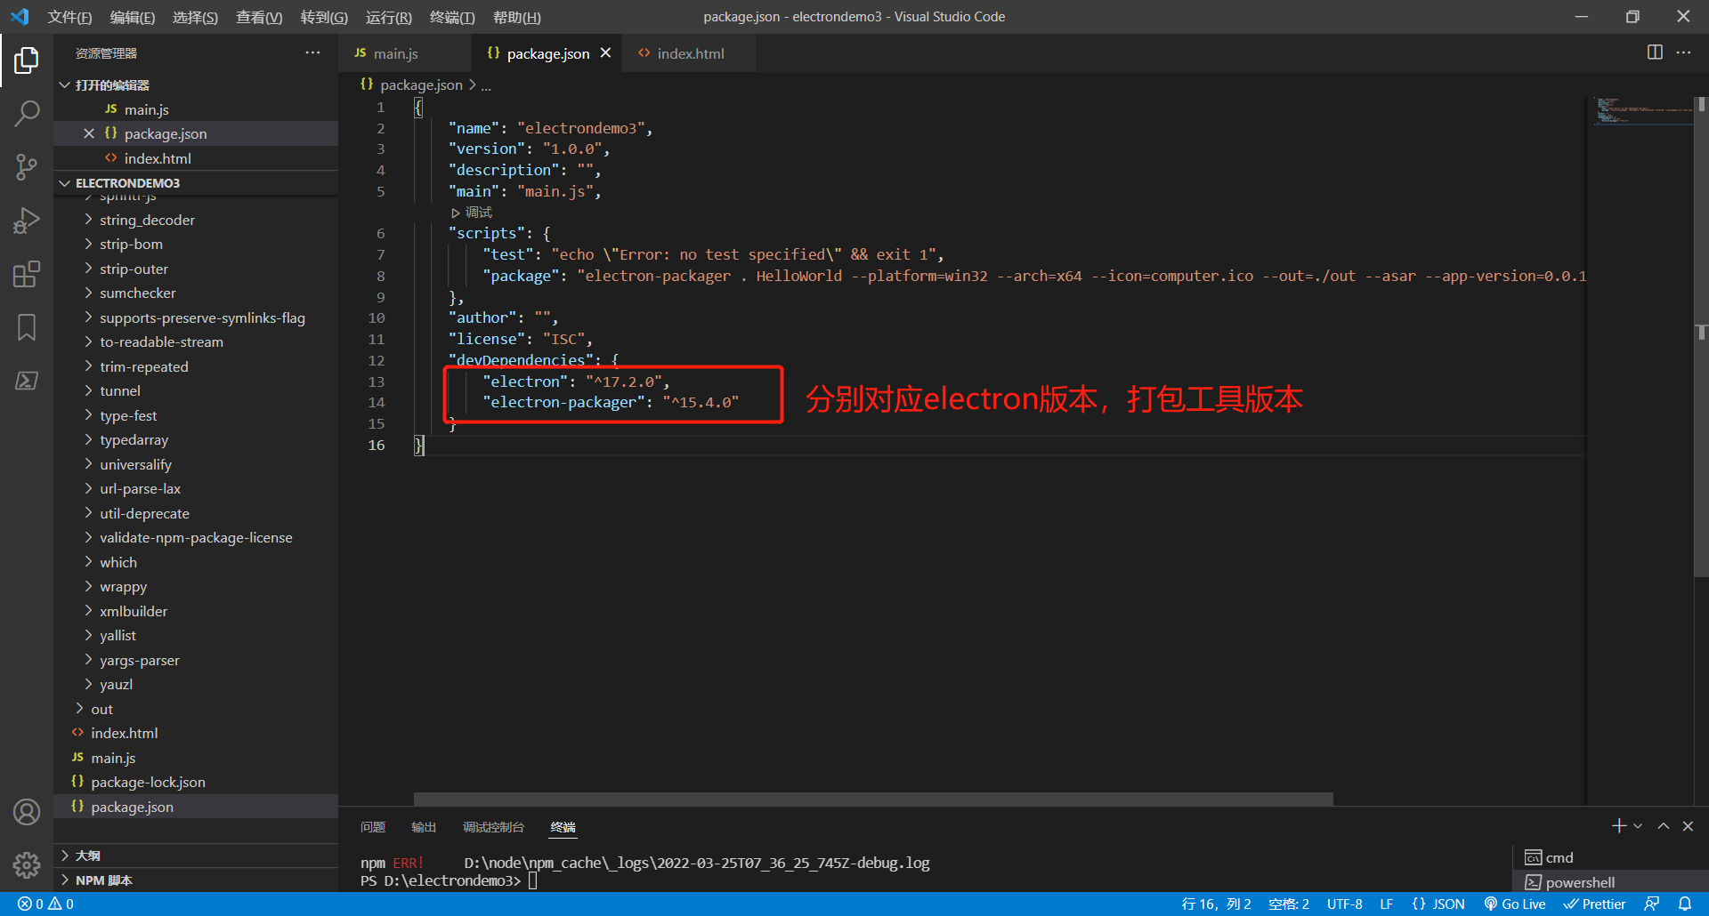Split the editor to the right
1709x916 pixels.
1655,52
